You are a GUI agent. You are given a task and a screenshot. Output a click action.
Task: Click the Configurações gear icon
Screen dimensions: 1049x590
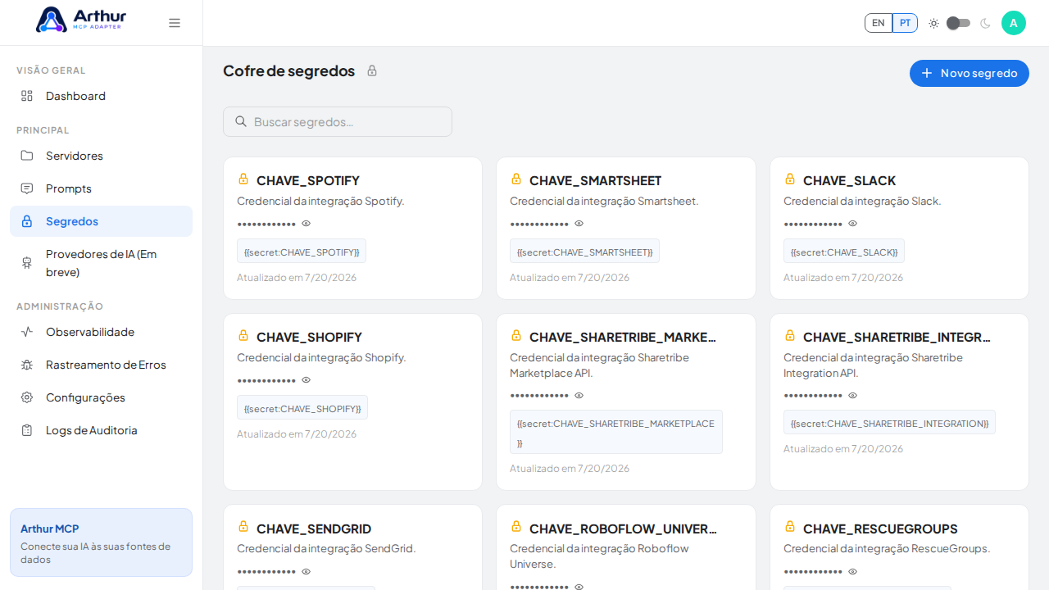(x=27, y=397)
